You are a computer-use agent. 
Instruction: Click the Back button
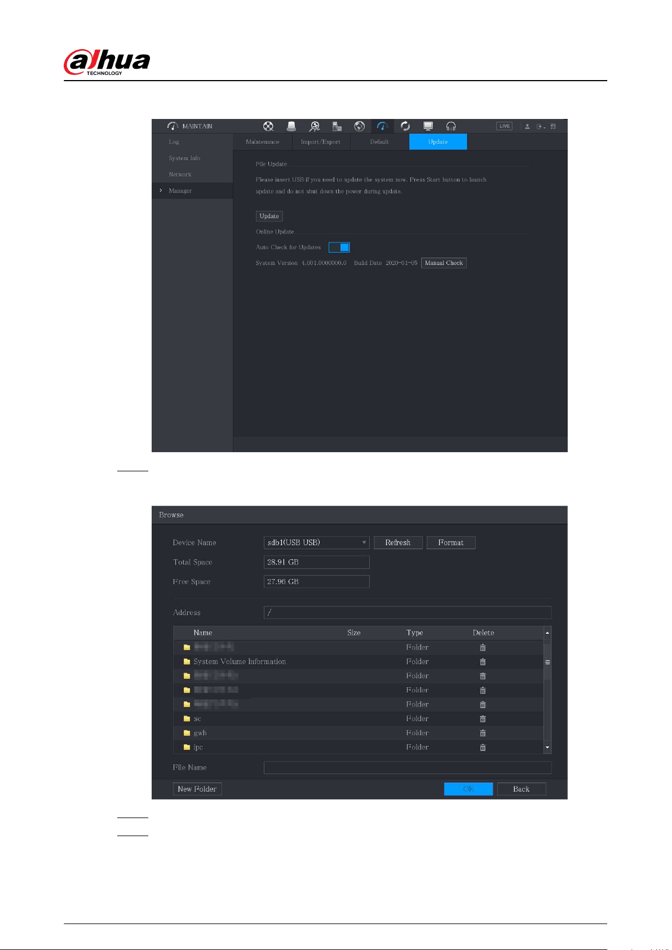pyautogui.click(x=521, y=789)
